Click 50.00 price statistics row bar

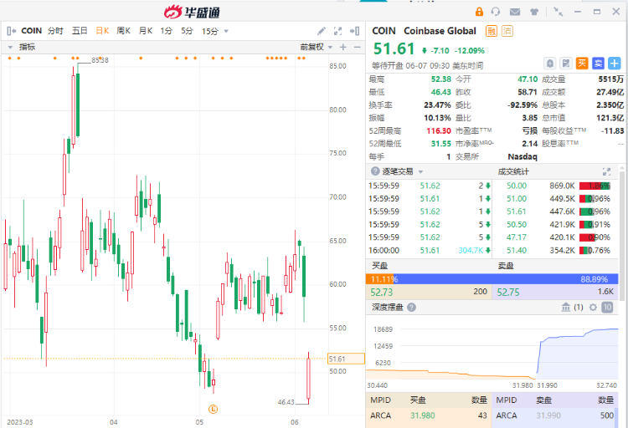(595, 186)
